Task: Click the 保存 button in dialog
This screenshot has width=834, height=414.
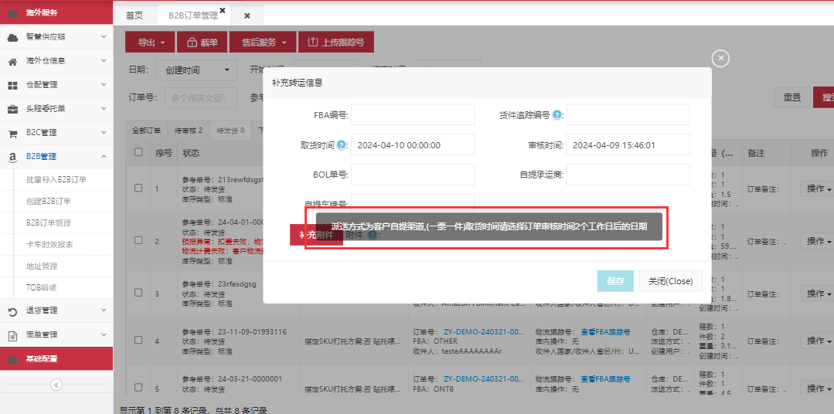Action: (x=615, y=281)
